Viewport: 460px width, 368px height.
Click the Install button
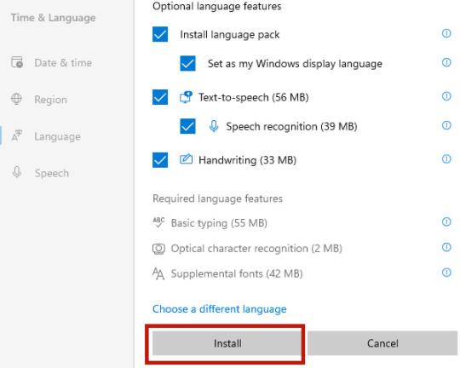(x=227, y=343)
